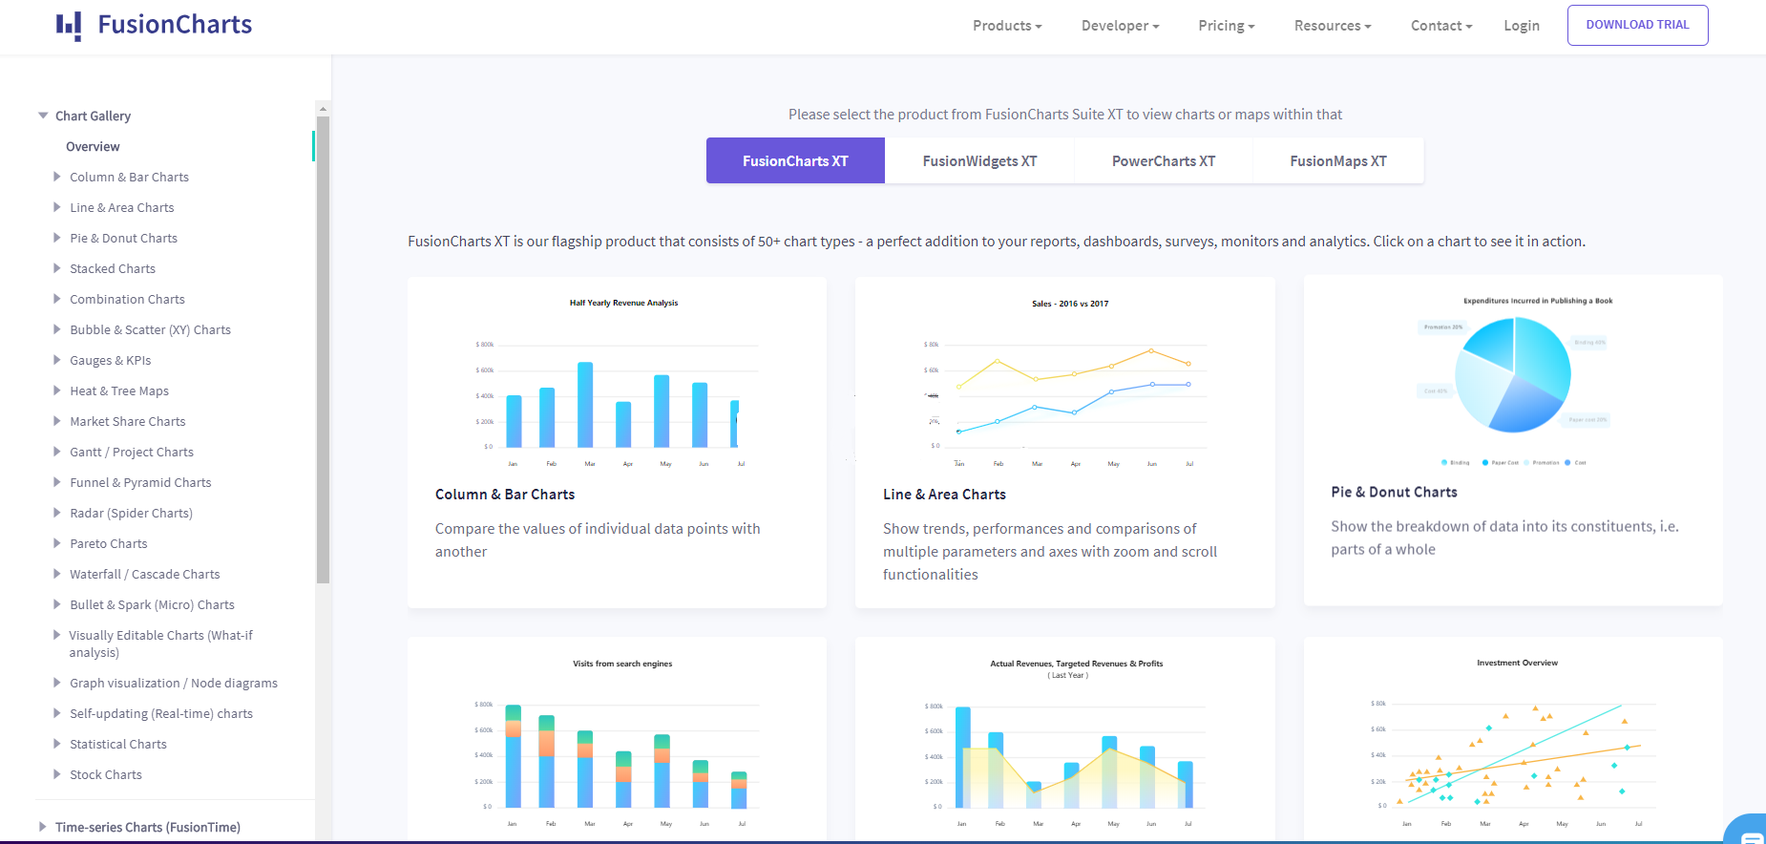Expand the Heat & Tree Maps arrow
Image resolution: width=1766 pixels, height=844 pixels.
(x=57, y=390)
